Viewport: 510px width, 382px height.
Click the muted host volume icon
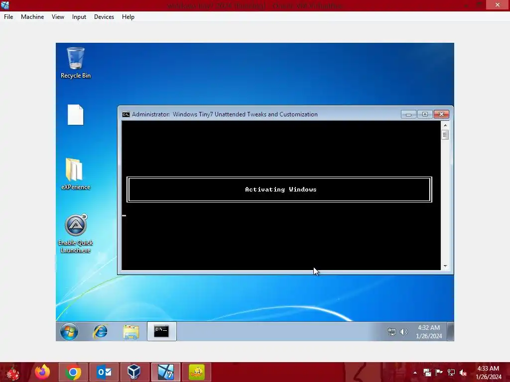point(463,373)
